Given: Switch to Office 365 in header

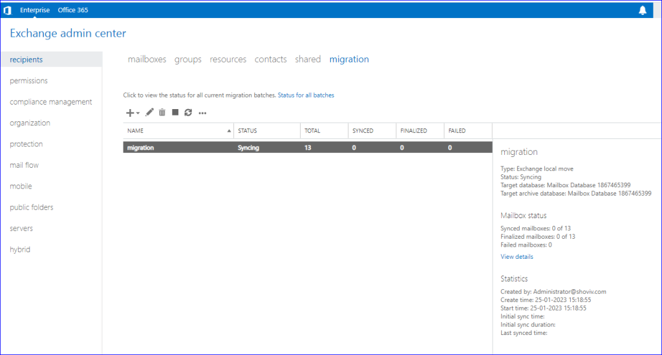Looking at the screenshot, I should (73, 10).
